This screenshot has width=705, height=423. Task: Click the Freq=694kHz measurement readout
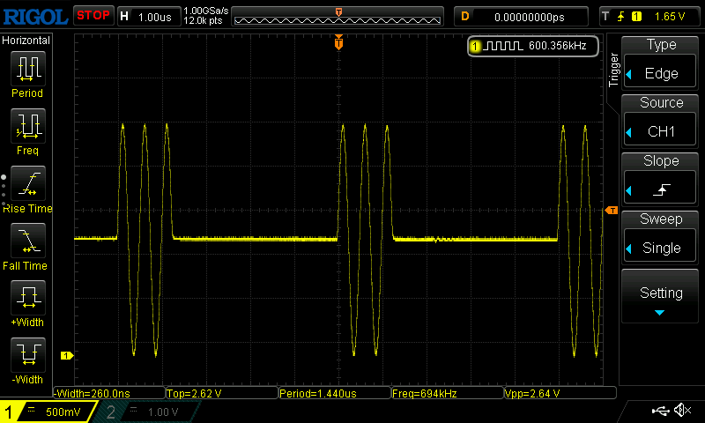point(448,393)
